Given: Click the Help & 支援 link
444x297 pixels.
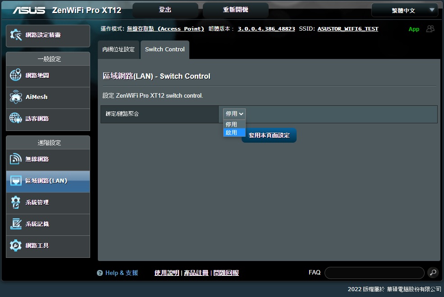Looking at the screenshot, I should pos(122,273).
